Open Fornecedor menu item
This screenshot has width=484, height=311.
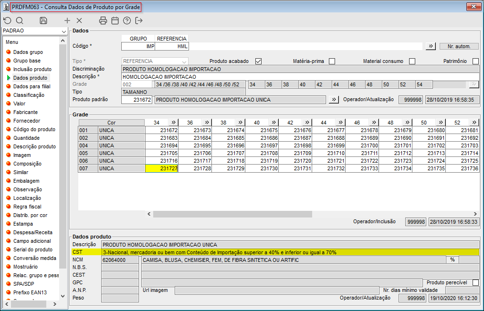pos(27,121)
